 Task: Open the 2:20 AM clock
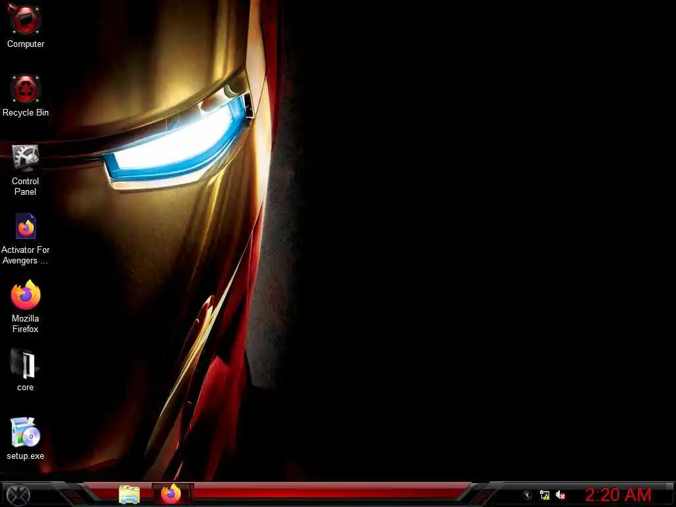(x=618, y=495)
